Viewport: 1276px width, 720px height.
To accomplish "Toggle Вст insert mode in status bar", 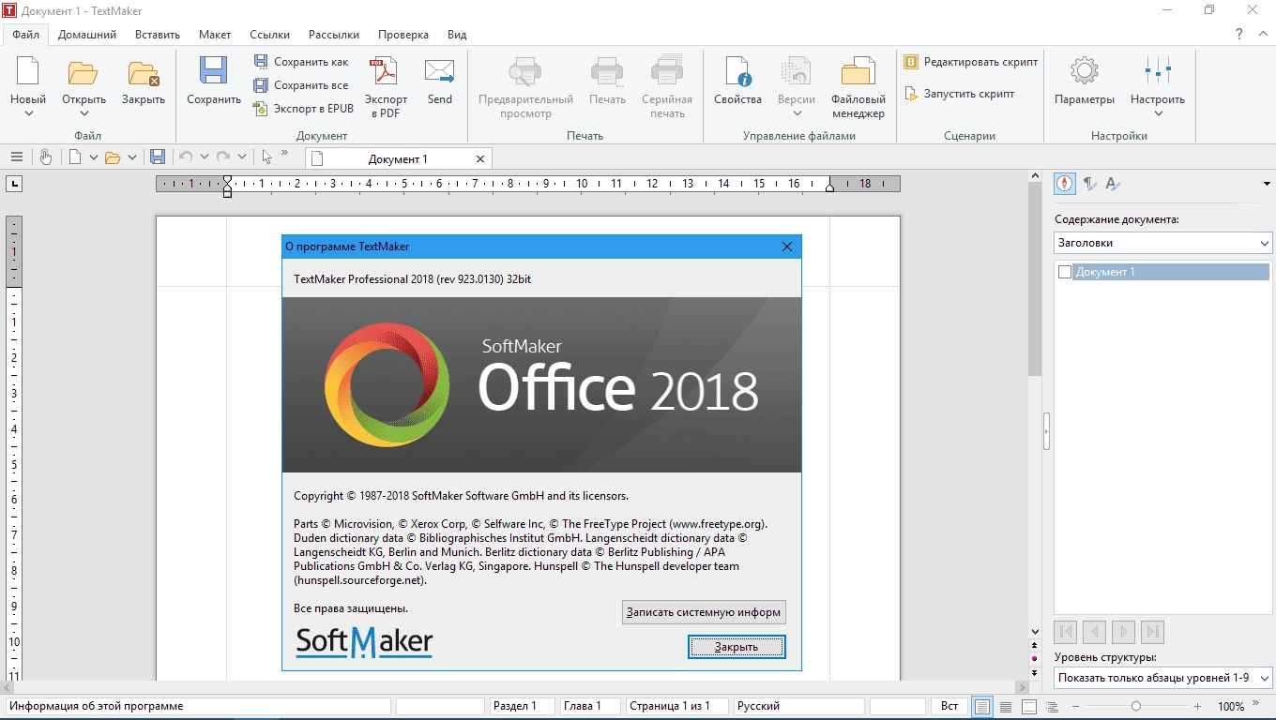I will point(949,706).
